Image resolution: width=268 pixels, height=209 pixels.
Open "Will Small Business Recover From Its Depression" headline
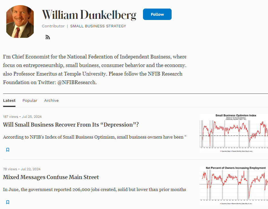coord(71,125)
